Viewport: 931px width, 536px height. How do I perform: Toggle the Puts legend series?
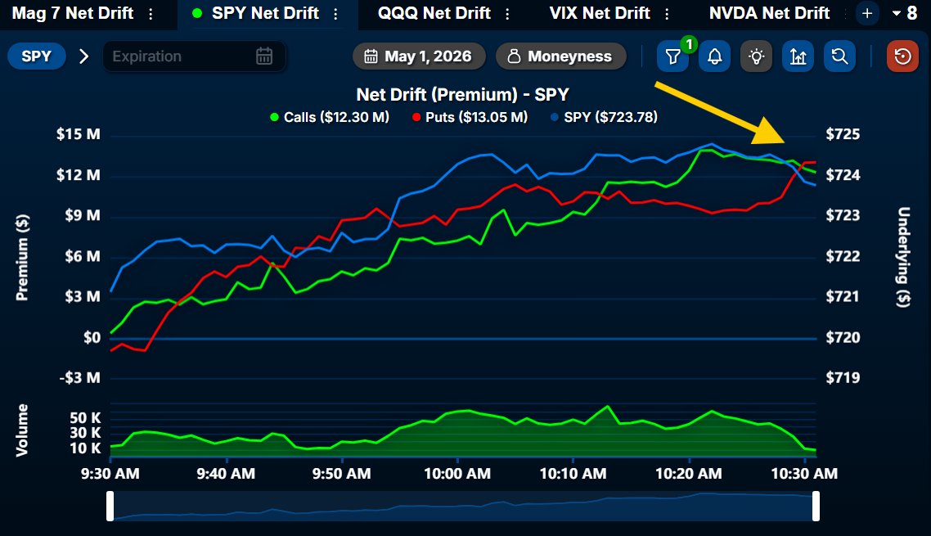pyautogui.click(x=470, y=117)
